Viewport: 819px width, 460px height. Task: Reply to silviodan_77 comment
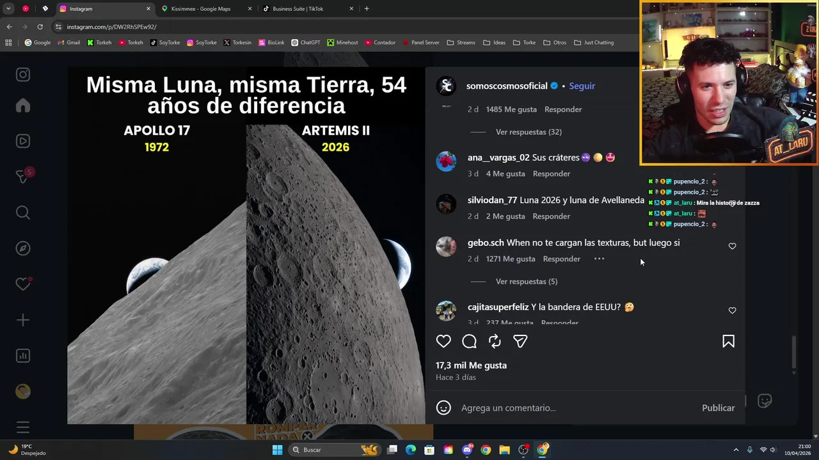tap(551, 217)
